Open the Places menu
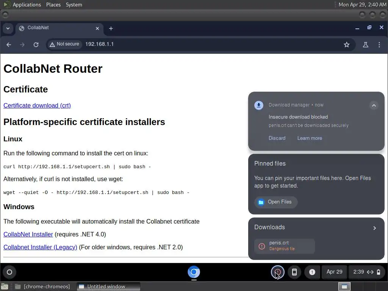The width and height of the screenshot is (388, 291). point(53,5)
